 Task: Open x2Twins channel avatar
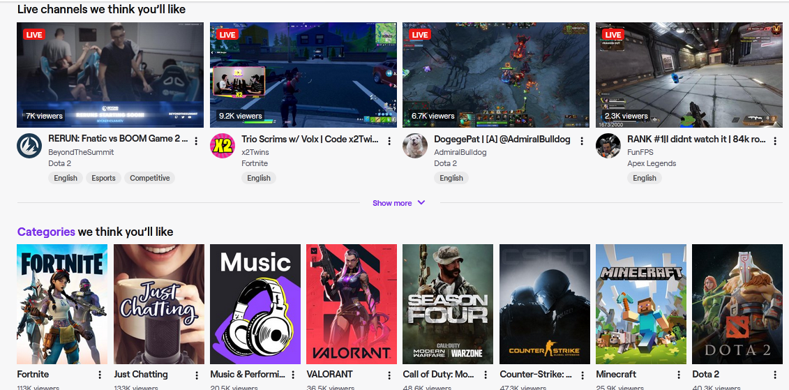(x=223, y=146)
